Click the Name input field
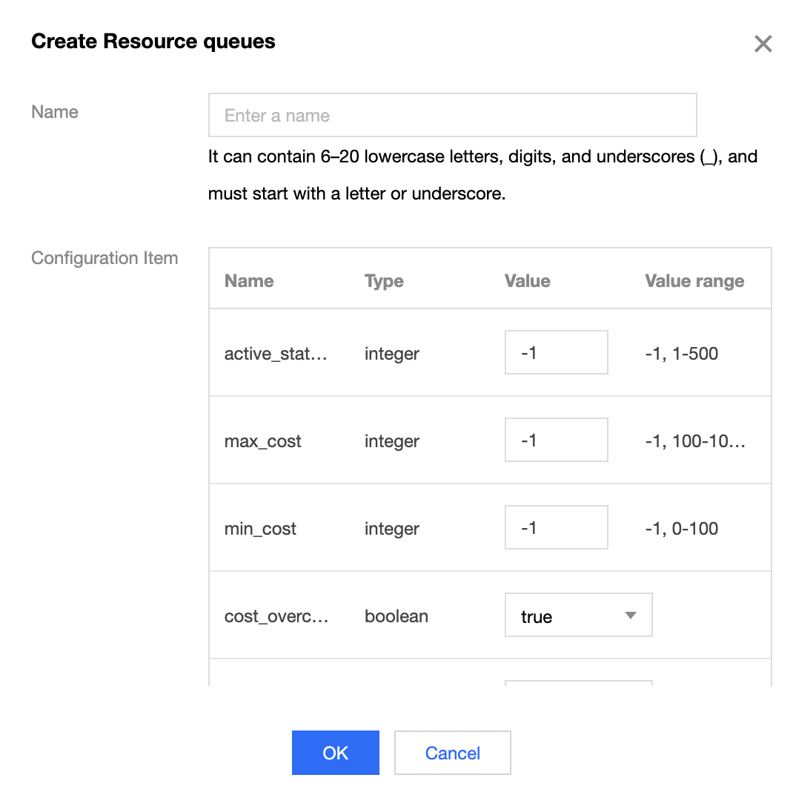Image resolution: width=793 pixels, height=795 pixels. coord(452,115)
